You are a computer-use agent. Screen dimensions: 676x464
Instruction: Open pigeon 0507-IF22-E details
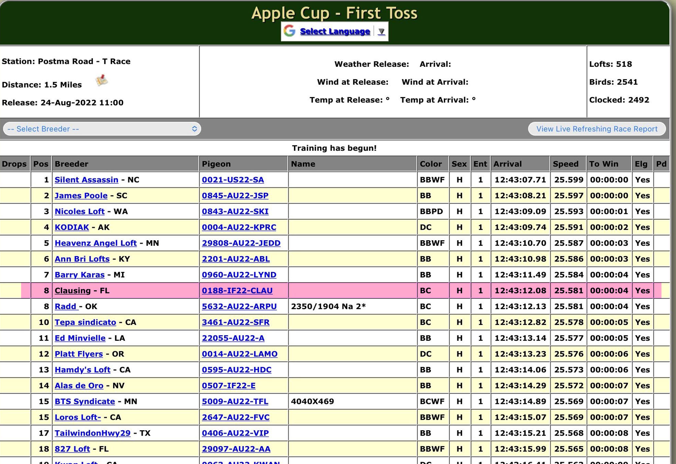(x=229, y=386)
